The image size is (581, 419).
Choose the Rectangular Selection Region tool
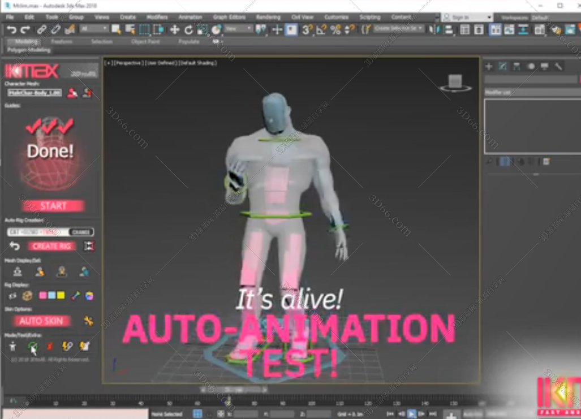click(144, 29)
